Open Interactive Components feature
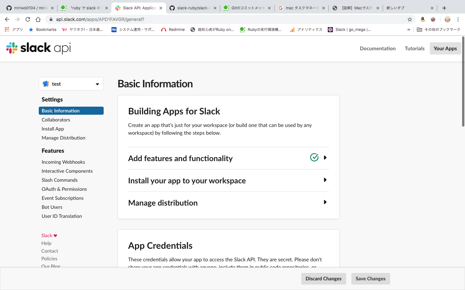 click(67, 171)
